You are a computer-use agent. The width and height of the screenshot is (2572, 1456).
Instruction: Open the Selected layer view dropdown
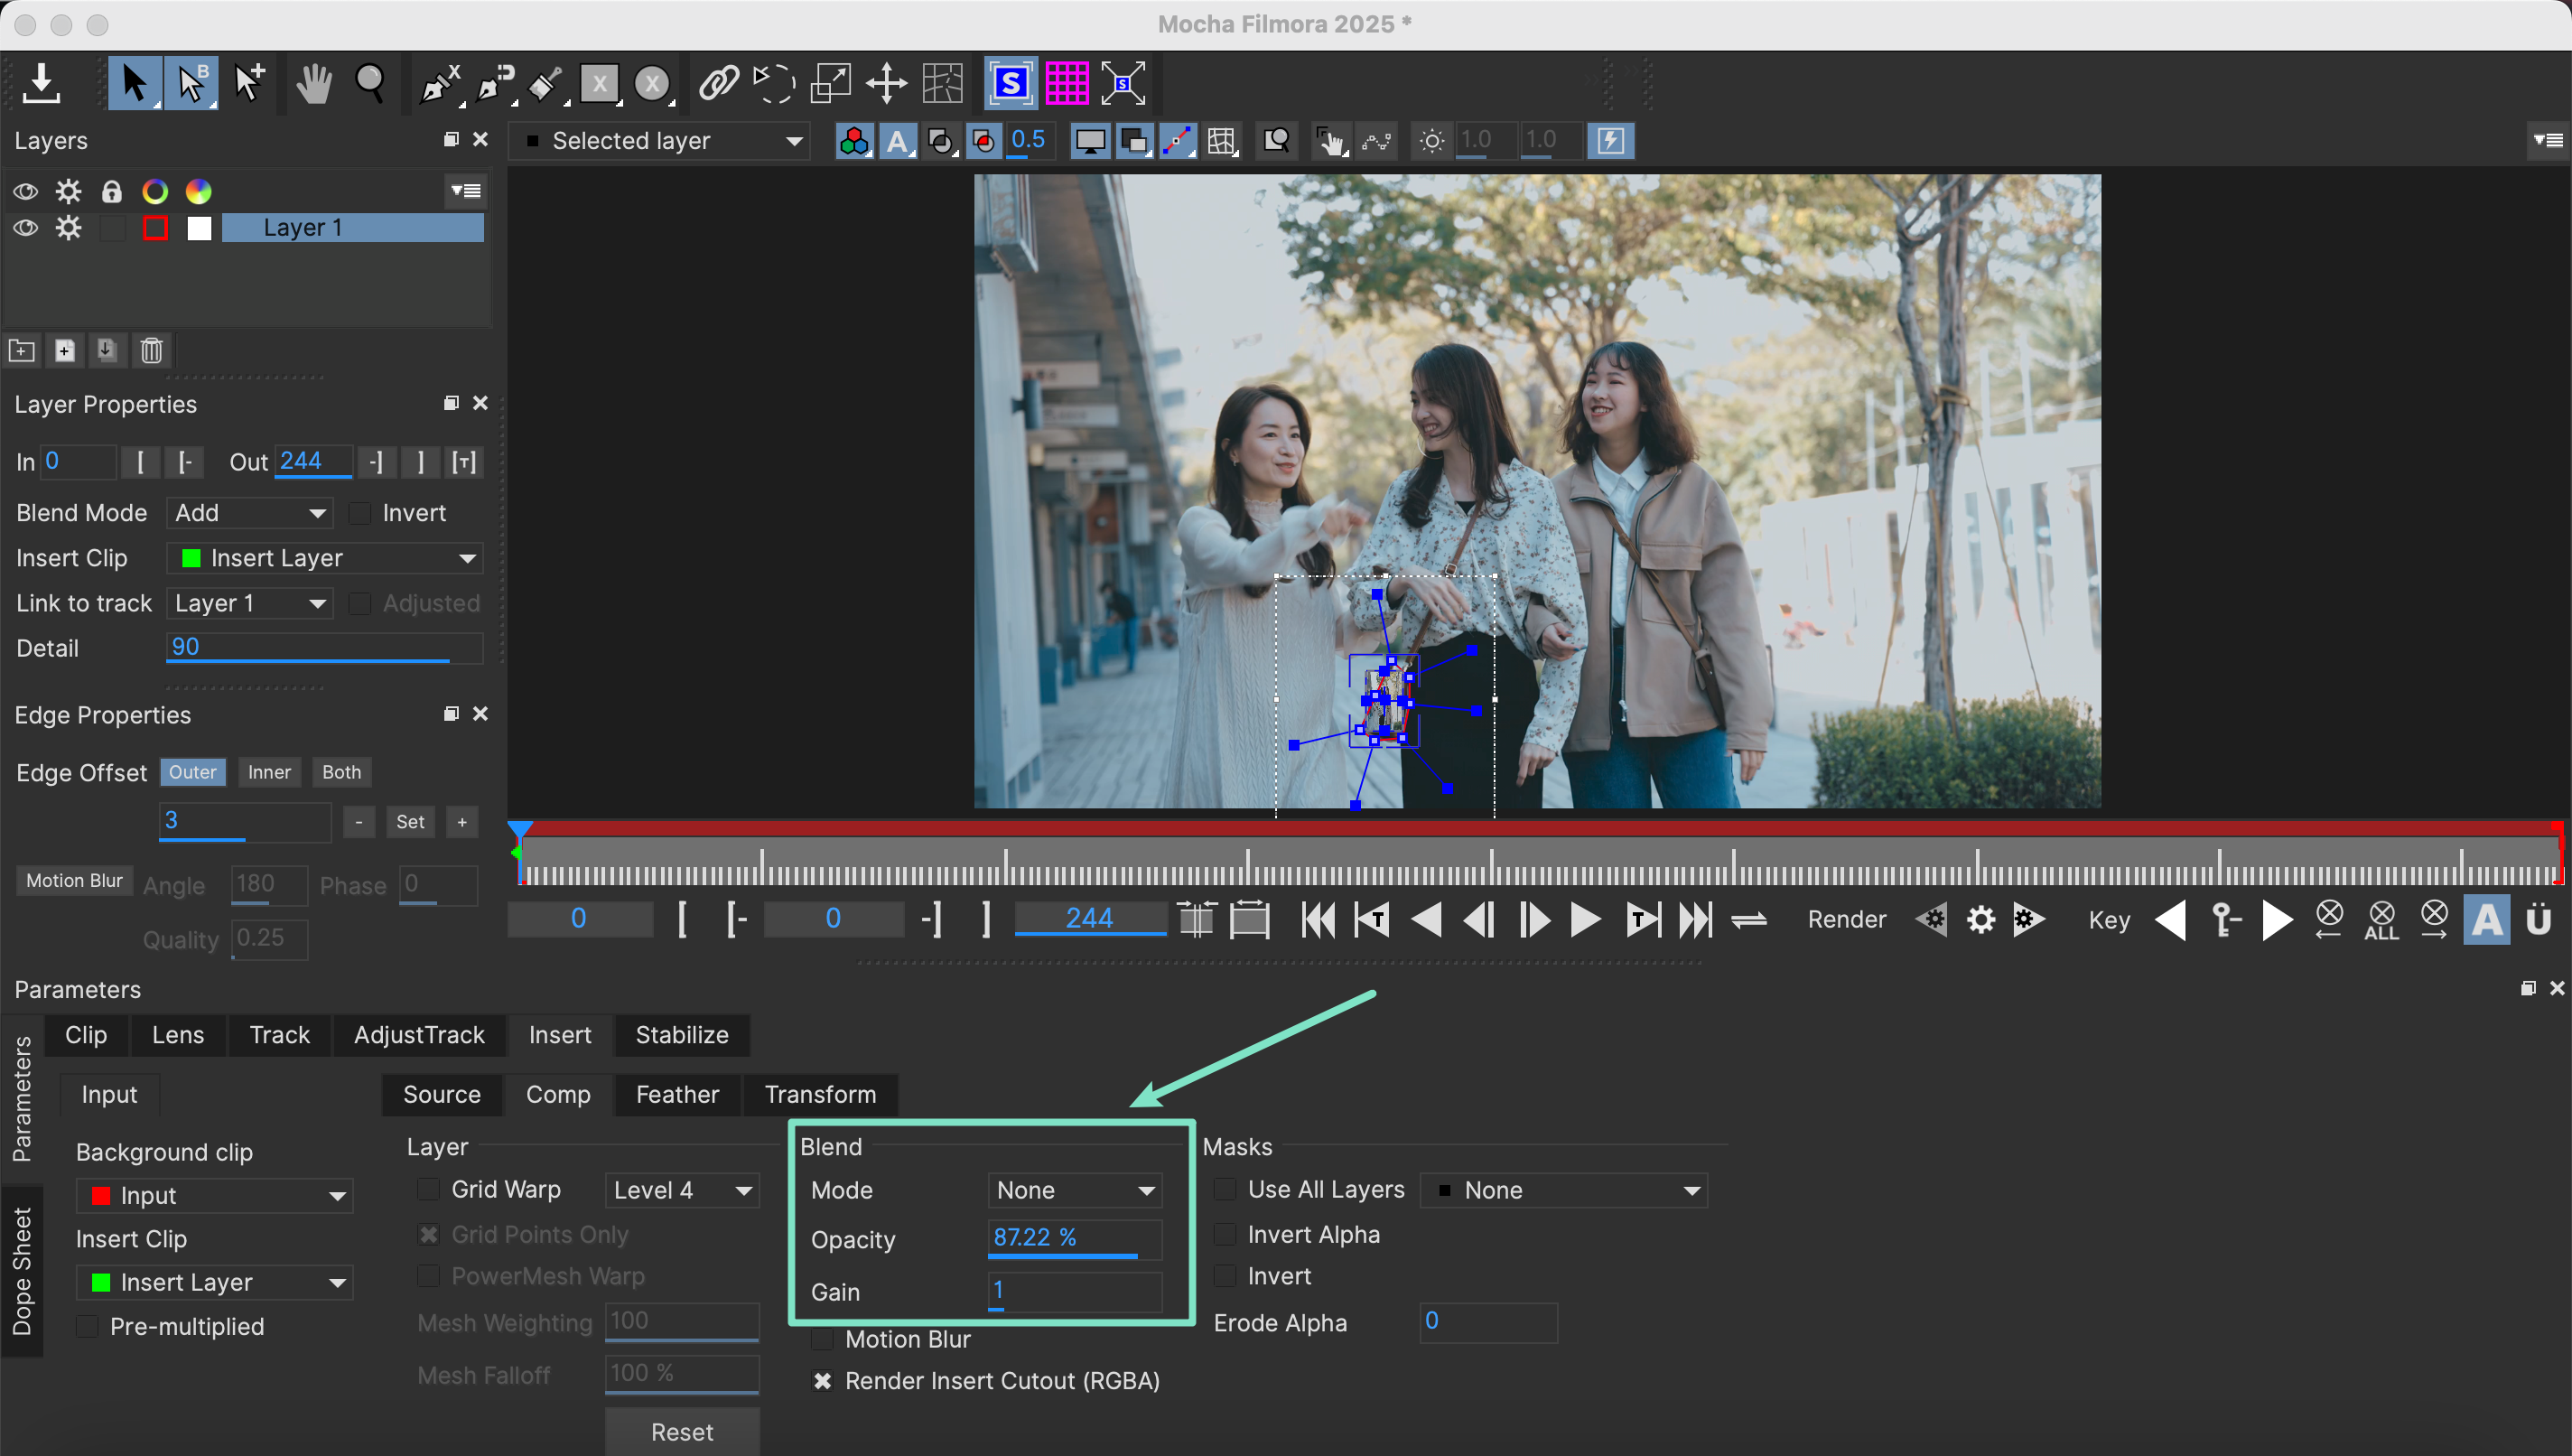(x=661, y=141)
